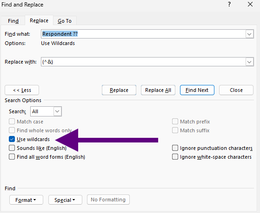Viewport: 260px width, 213px height.
Task: Click the Search Options section label
Action: (x=23, y=100)
